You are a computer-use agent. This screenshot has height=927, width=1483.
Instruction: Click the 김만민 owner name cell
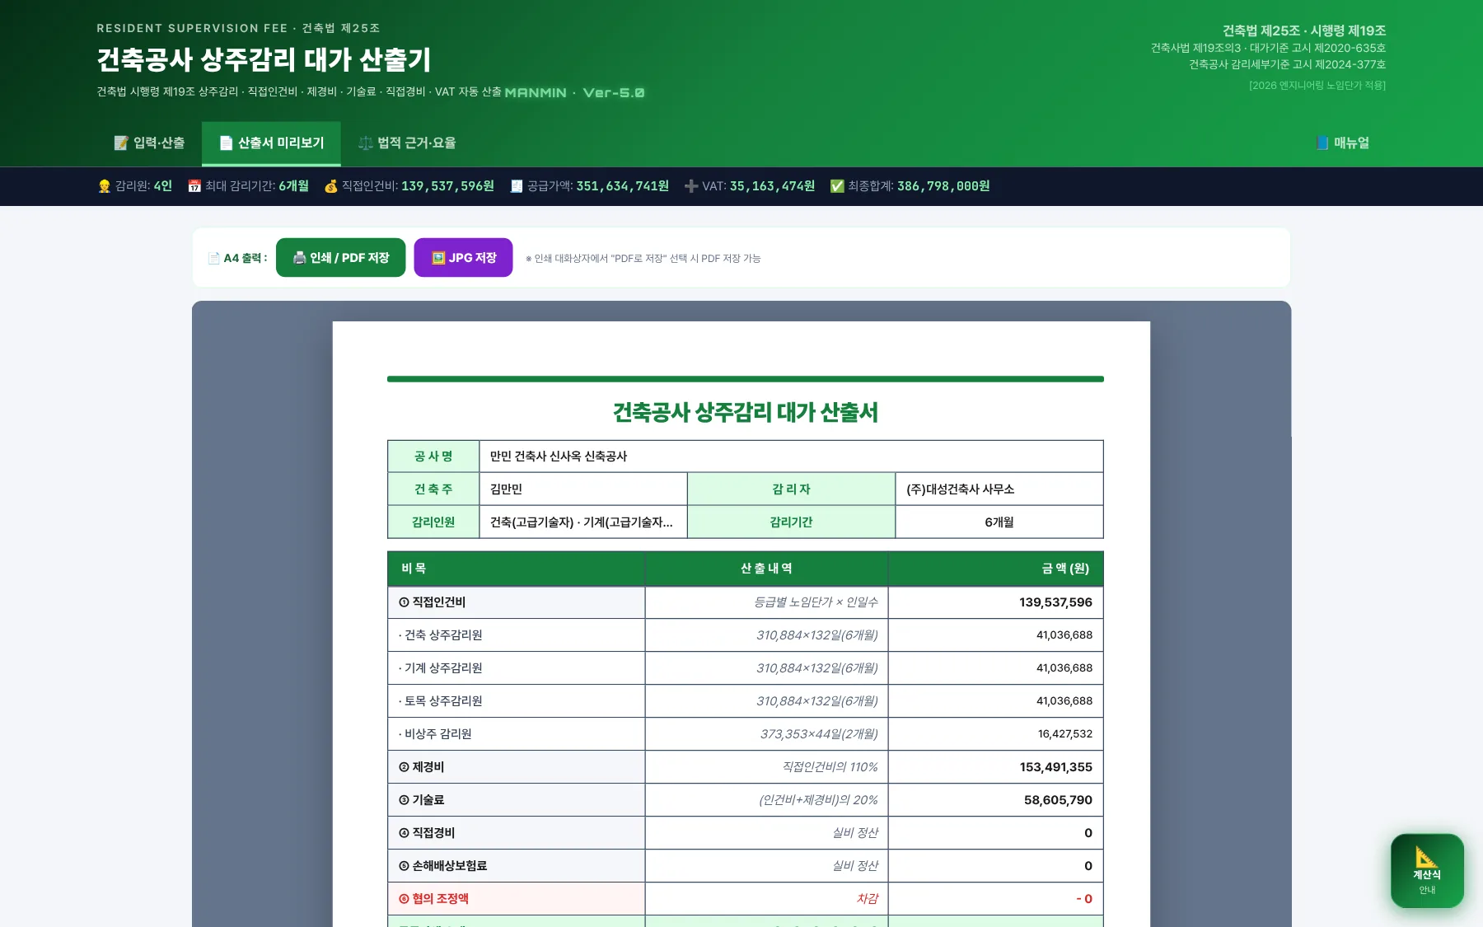click(x=583, y=489)
